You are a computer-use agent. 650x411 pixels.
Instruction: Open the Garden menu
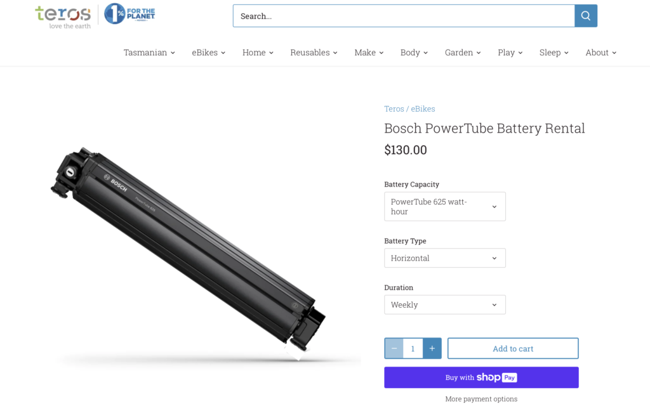click(x=463, y=53)
